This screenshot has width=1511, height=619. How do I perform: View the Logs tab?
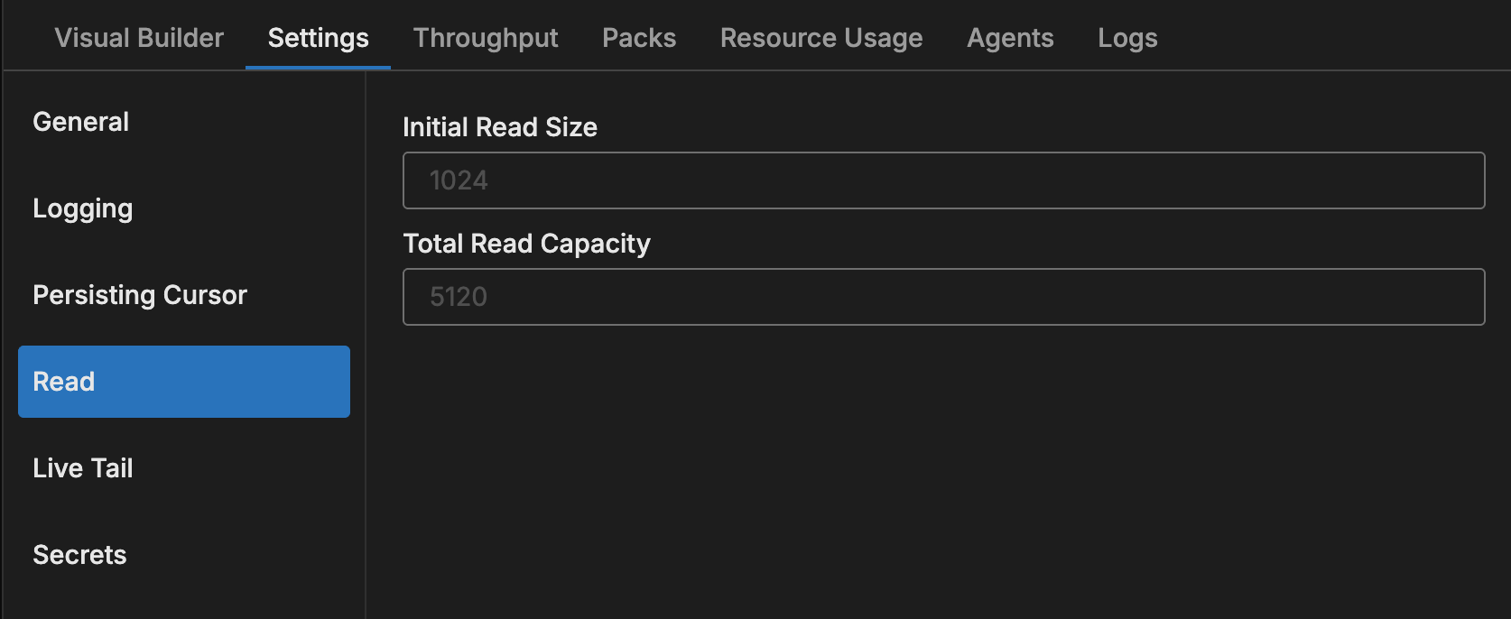click(1127, 38)
